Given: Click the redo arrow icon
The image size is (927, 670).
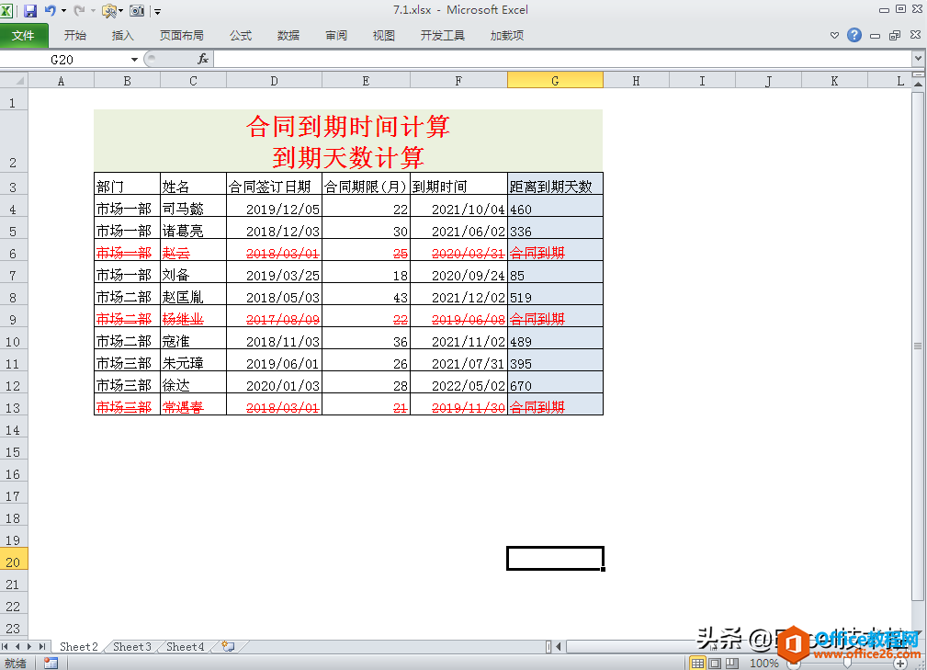Looking at the screenshot, I should click(x=79, y=11).
